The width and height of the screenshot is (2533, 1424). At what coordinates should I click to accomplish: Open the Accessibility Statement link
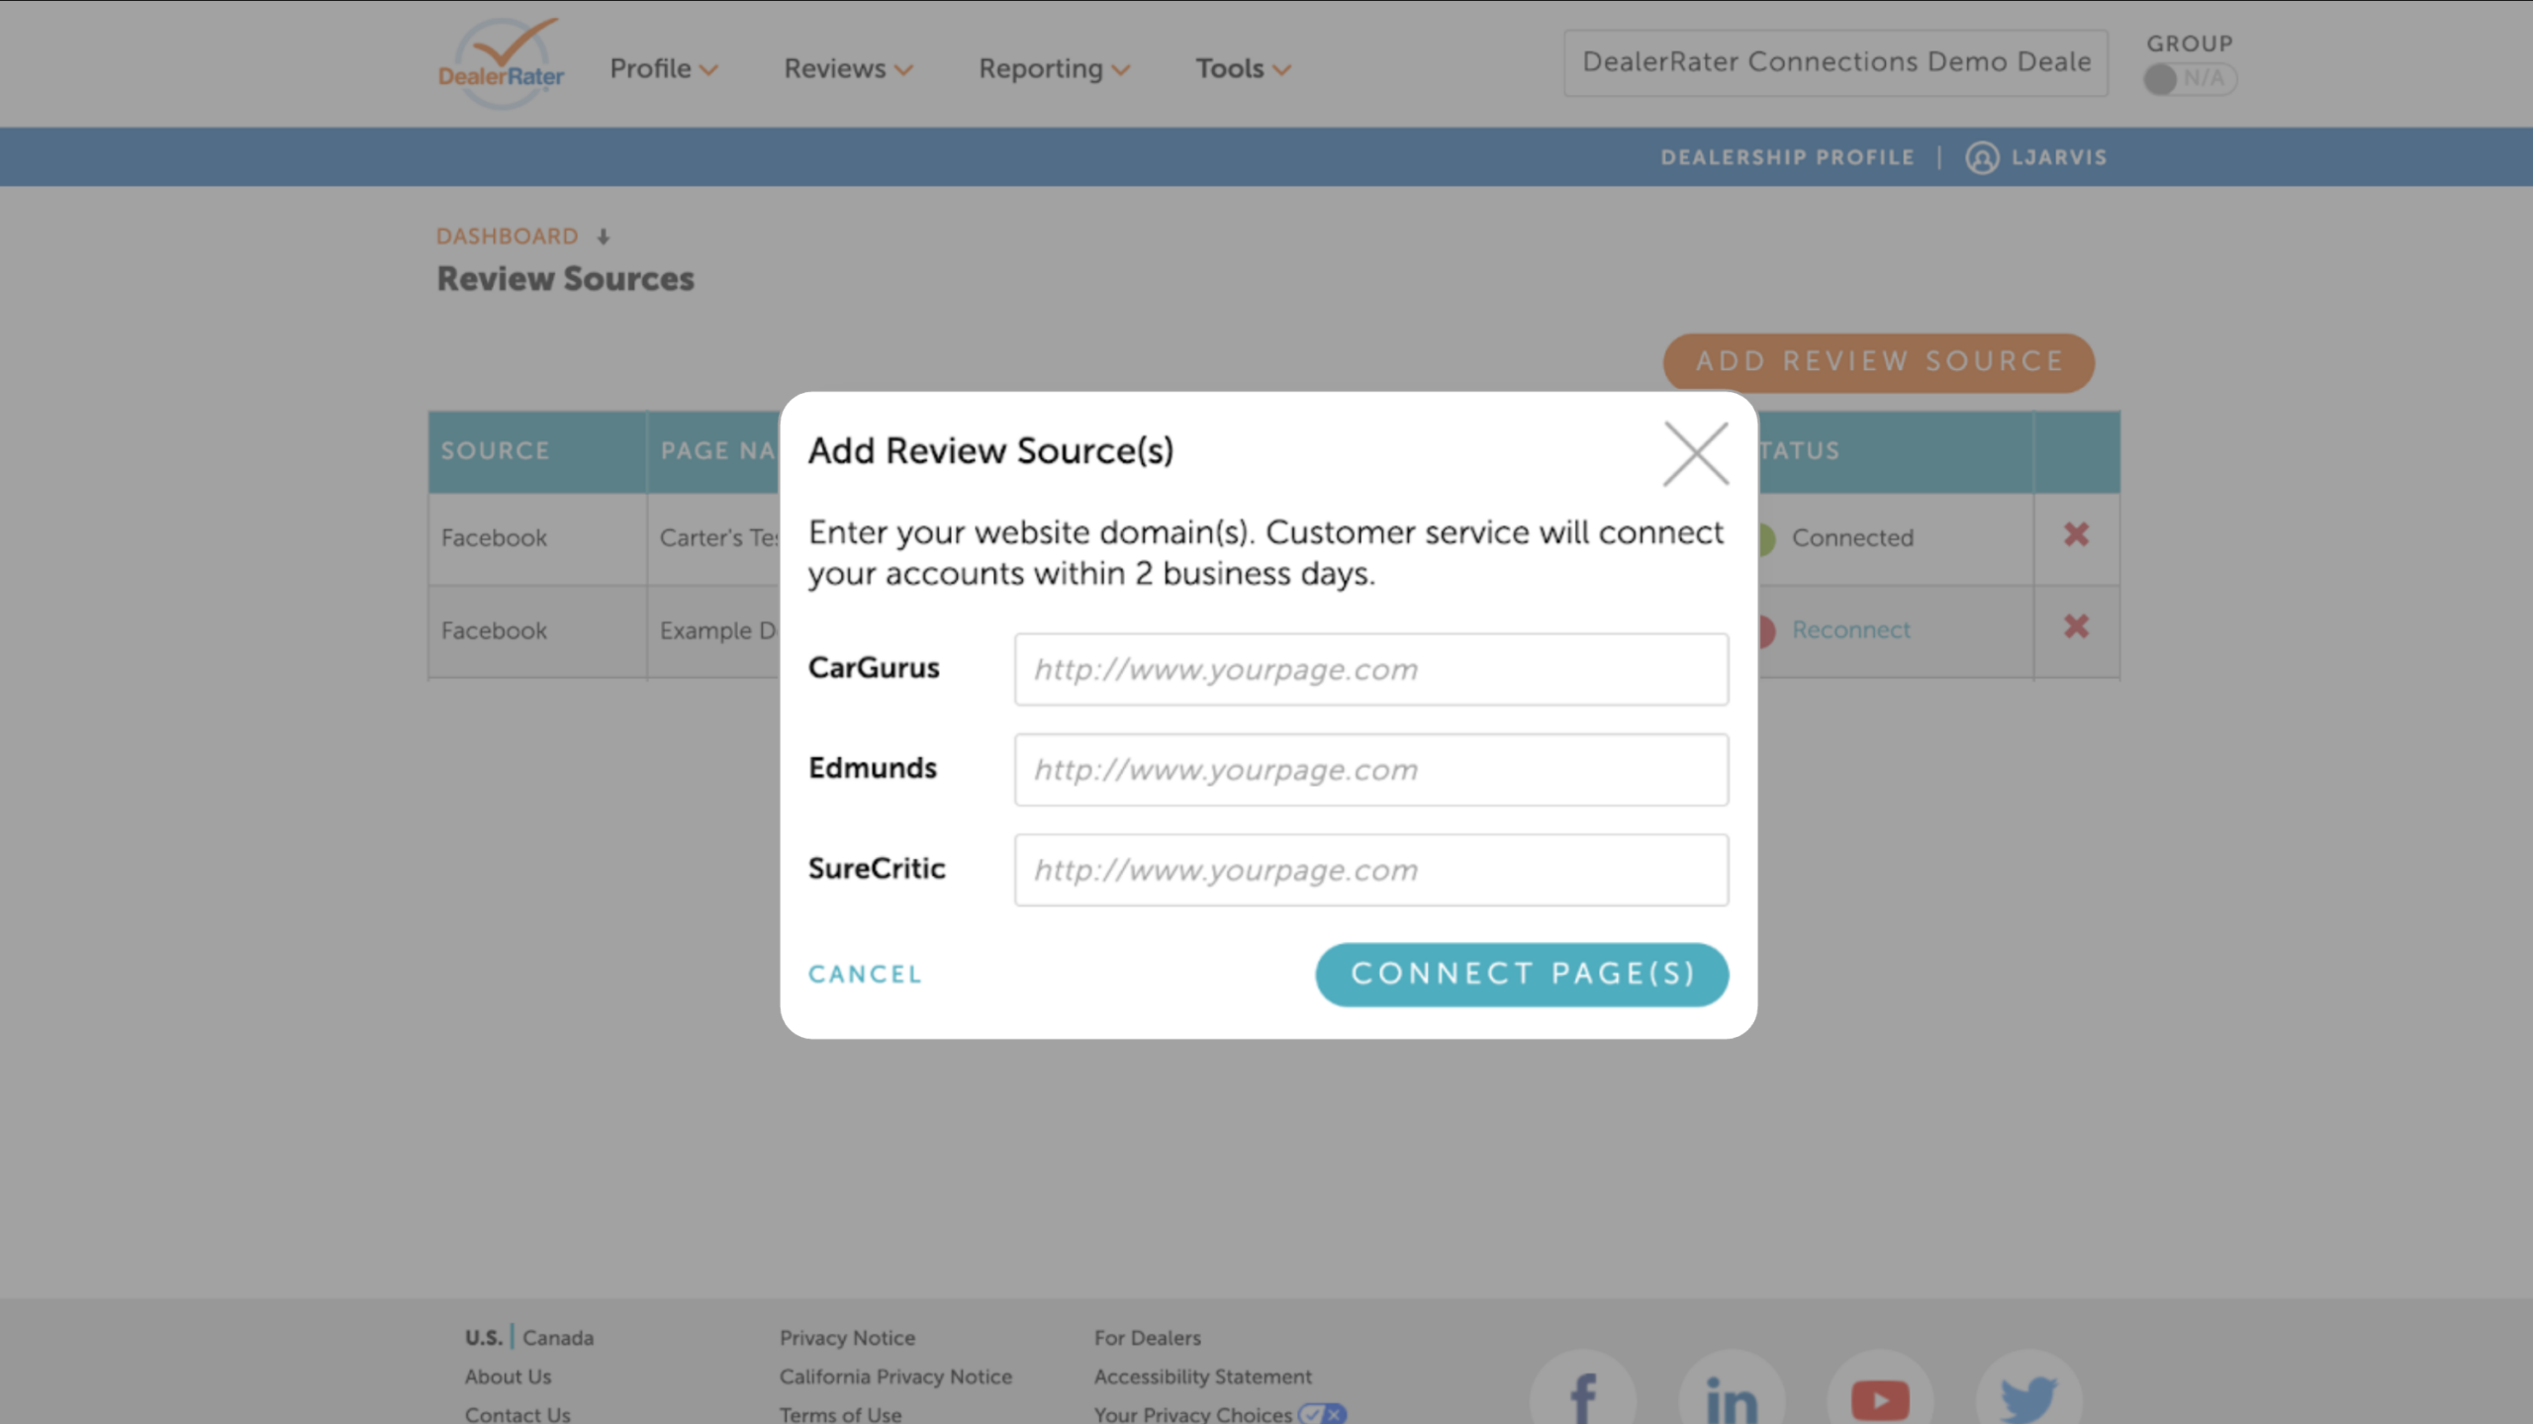(1202, 1377)
